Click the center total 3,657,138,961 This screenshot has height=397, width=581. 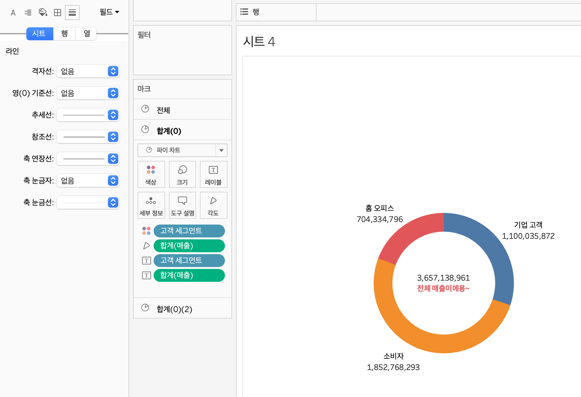(x=443, y=278)
